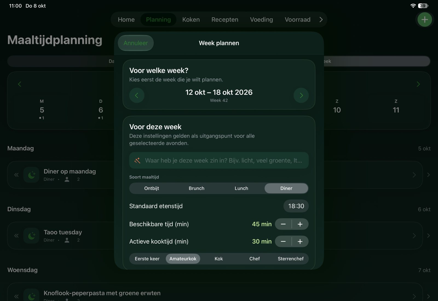The width and height of the screenshot is (438, 301).
Task: Click Annuleer to cancel week planning
Action: 136,43
